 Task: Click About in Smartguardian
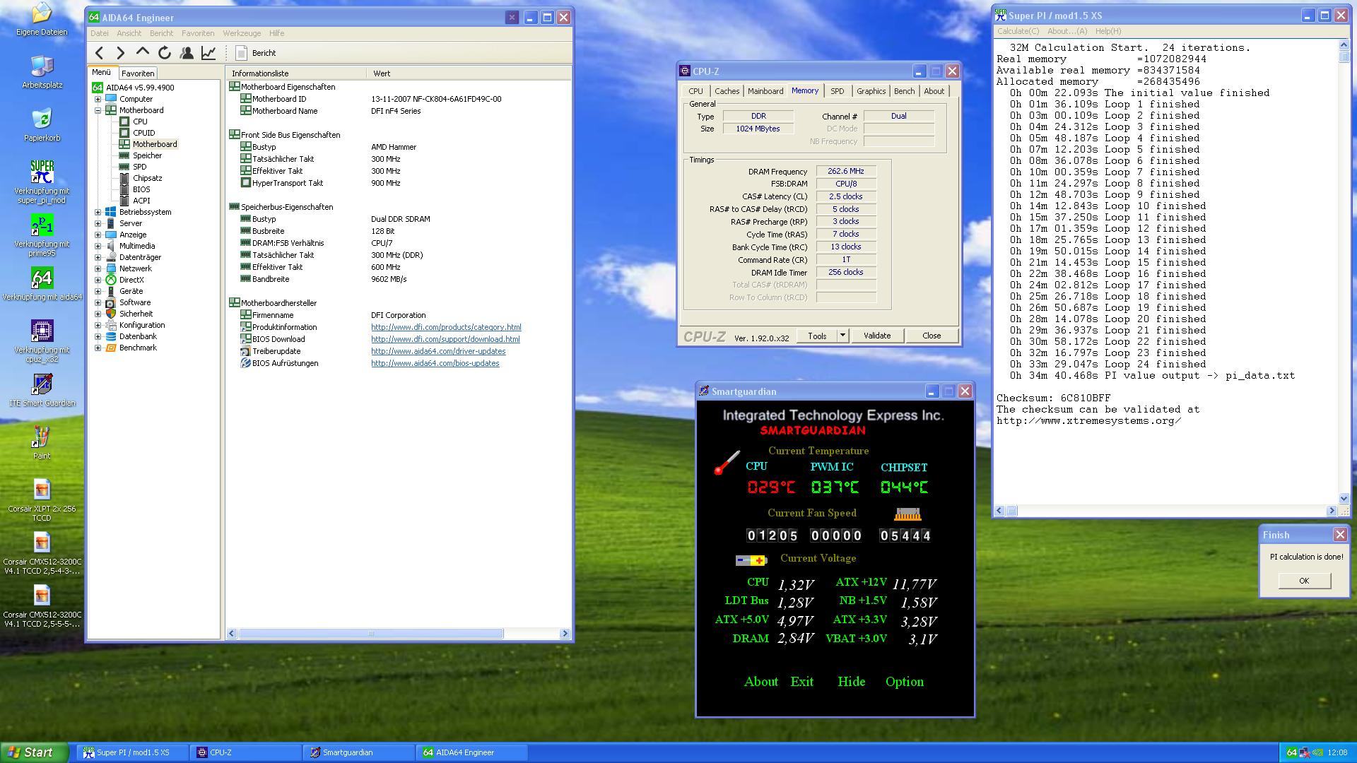(761, 682)
